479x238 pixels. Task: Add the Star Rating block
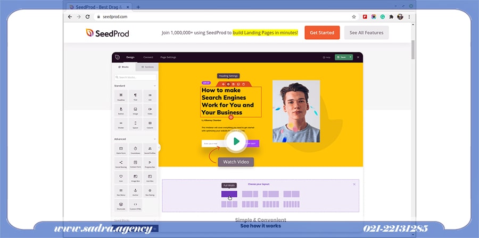pos(150,191)
